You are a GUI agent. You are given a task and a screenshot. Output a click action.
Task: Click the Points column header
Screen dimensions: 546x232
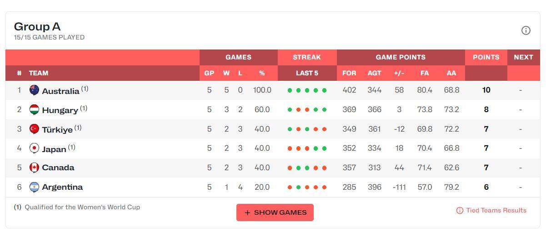pos(486,57)
